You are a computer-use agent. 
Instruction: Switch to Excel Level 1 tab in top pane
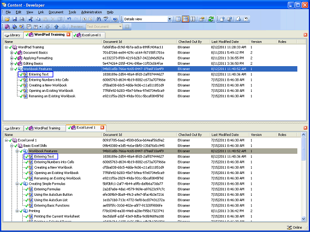89,35
